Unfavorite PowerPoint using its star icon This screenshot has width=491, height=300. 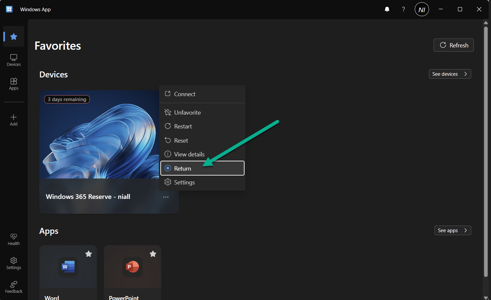point(153,254)
